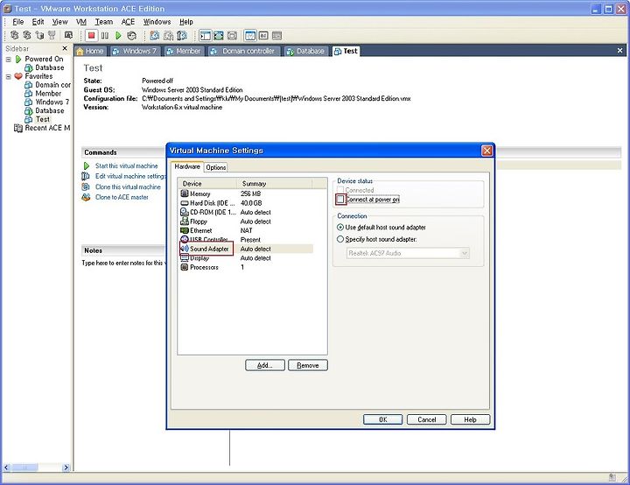Click the Suspend (pause) toolbar icon
630x485 pixels.
(x=105, y=36)
